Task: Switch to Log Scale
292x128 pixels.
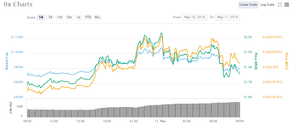Action: (x=267, y=5)
